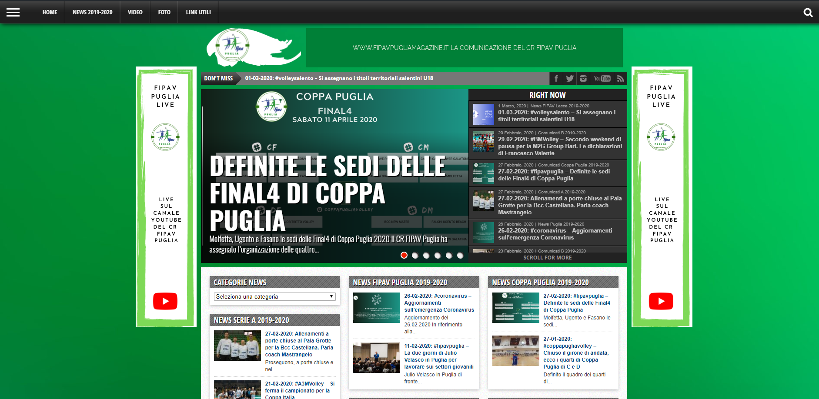Screen dimensions: 819x399
Task: Select the sixth slider dot
Action: point(460,255)
